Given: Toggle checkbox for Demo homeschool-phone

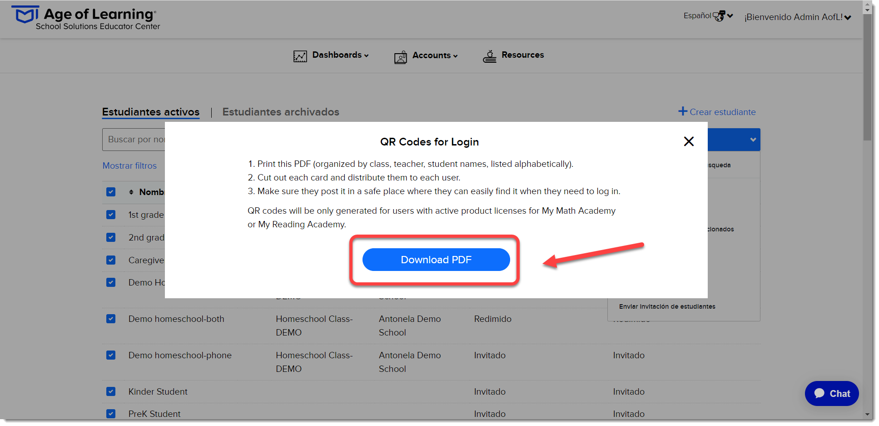Looking at the screenshot, I should tap(111, 355).
